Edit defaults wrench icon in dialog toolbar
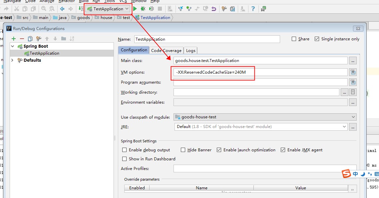 39,39
